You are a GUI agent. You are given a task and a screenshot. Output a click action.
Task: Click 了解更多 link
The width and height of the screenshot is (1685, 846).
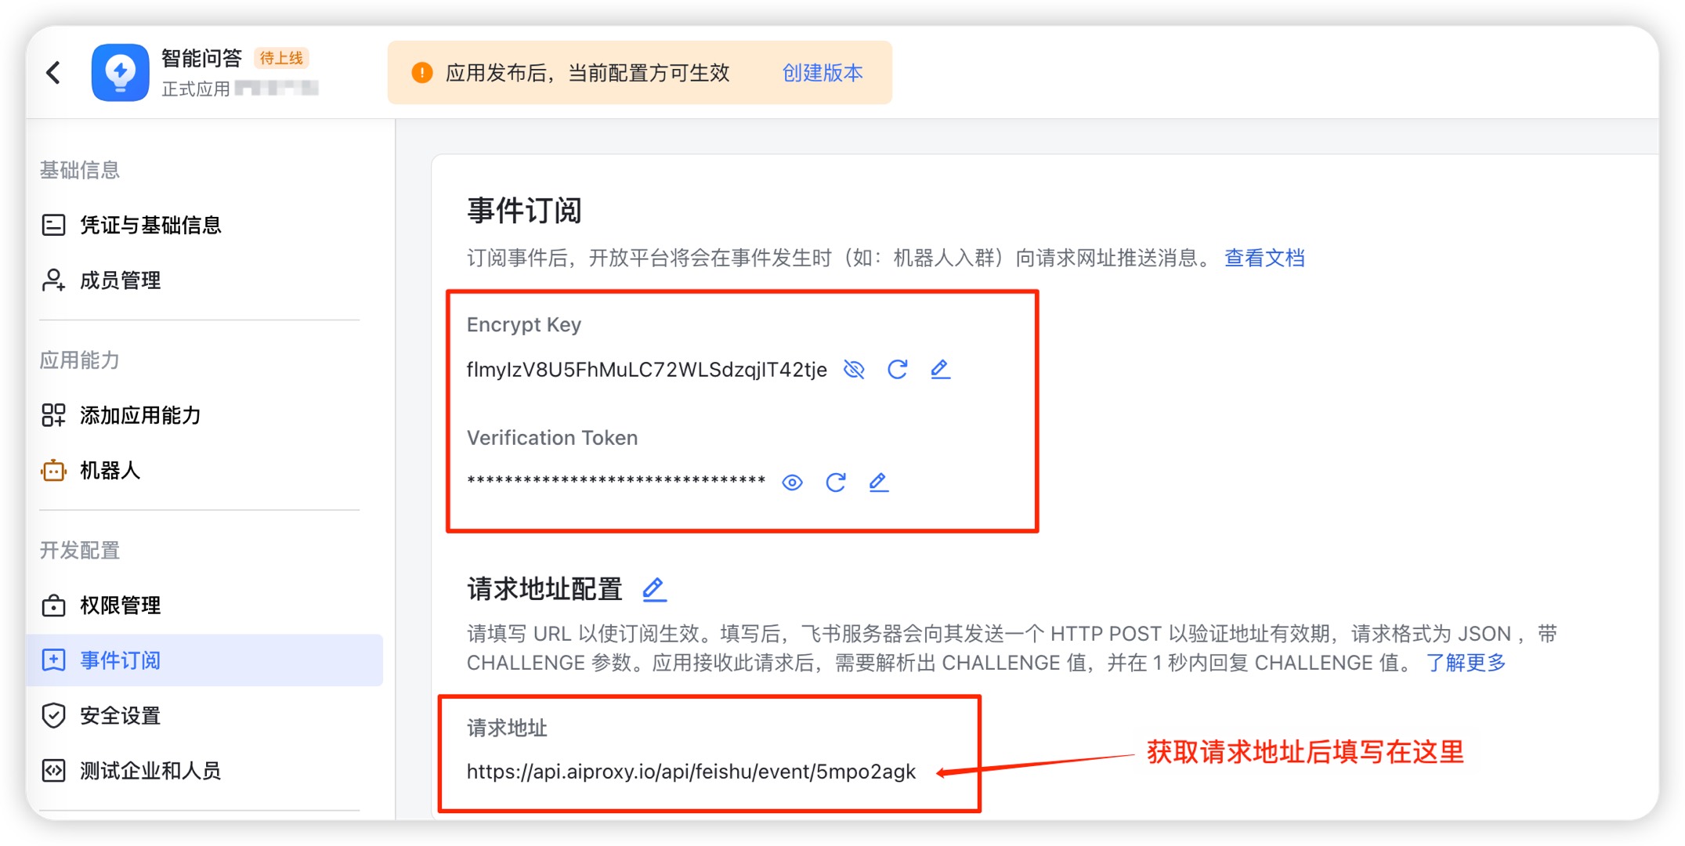(1465, 663)
